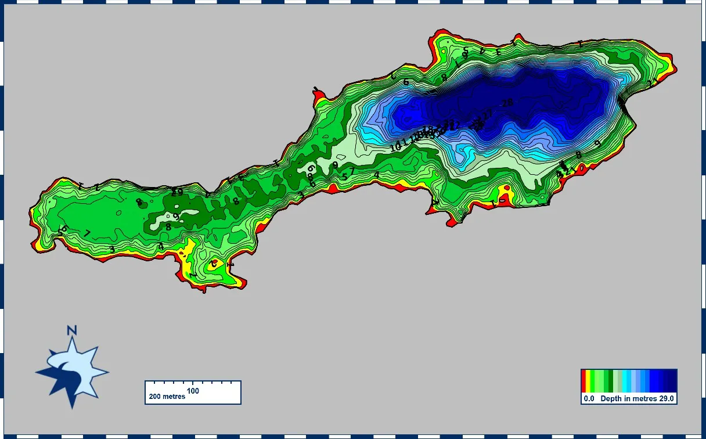Click the "Depth in metres" legend caption
706x439 pixels.
point(629,399)
